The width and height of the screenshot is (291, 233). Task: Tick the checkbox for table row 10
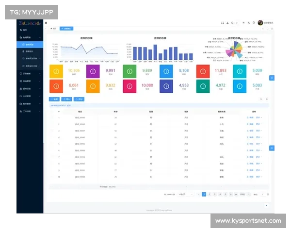[53, 177]
